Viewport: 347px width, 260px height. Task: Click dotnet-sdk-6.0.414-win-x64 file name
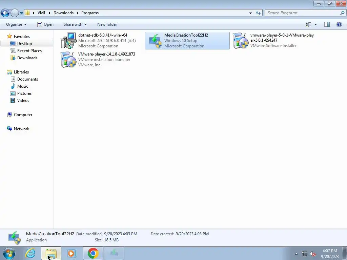(x=103, y=35)
